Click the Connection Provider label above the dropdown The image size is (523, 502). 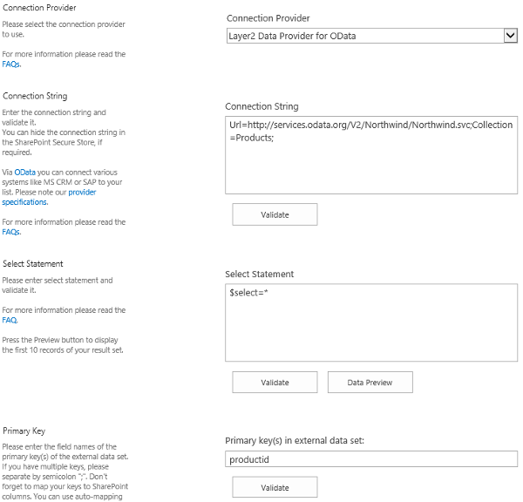(268, 18)
